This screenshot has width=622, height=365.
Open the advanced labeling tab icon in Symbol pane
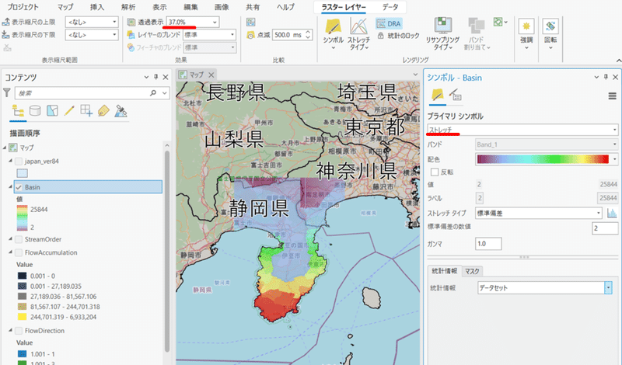coord(456,95)
